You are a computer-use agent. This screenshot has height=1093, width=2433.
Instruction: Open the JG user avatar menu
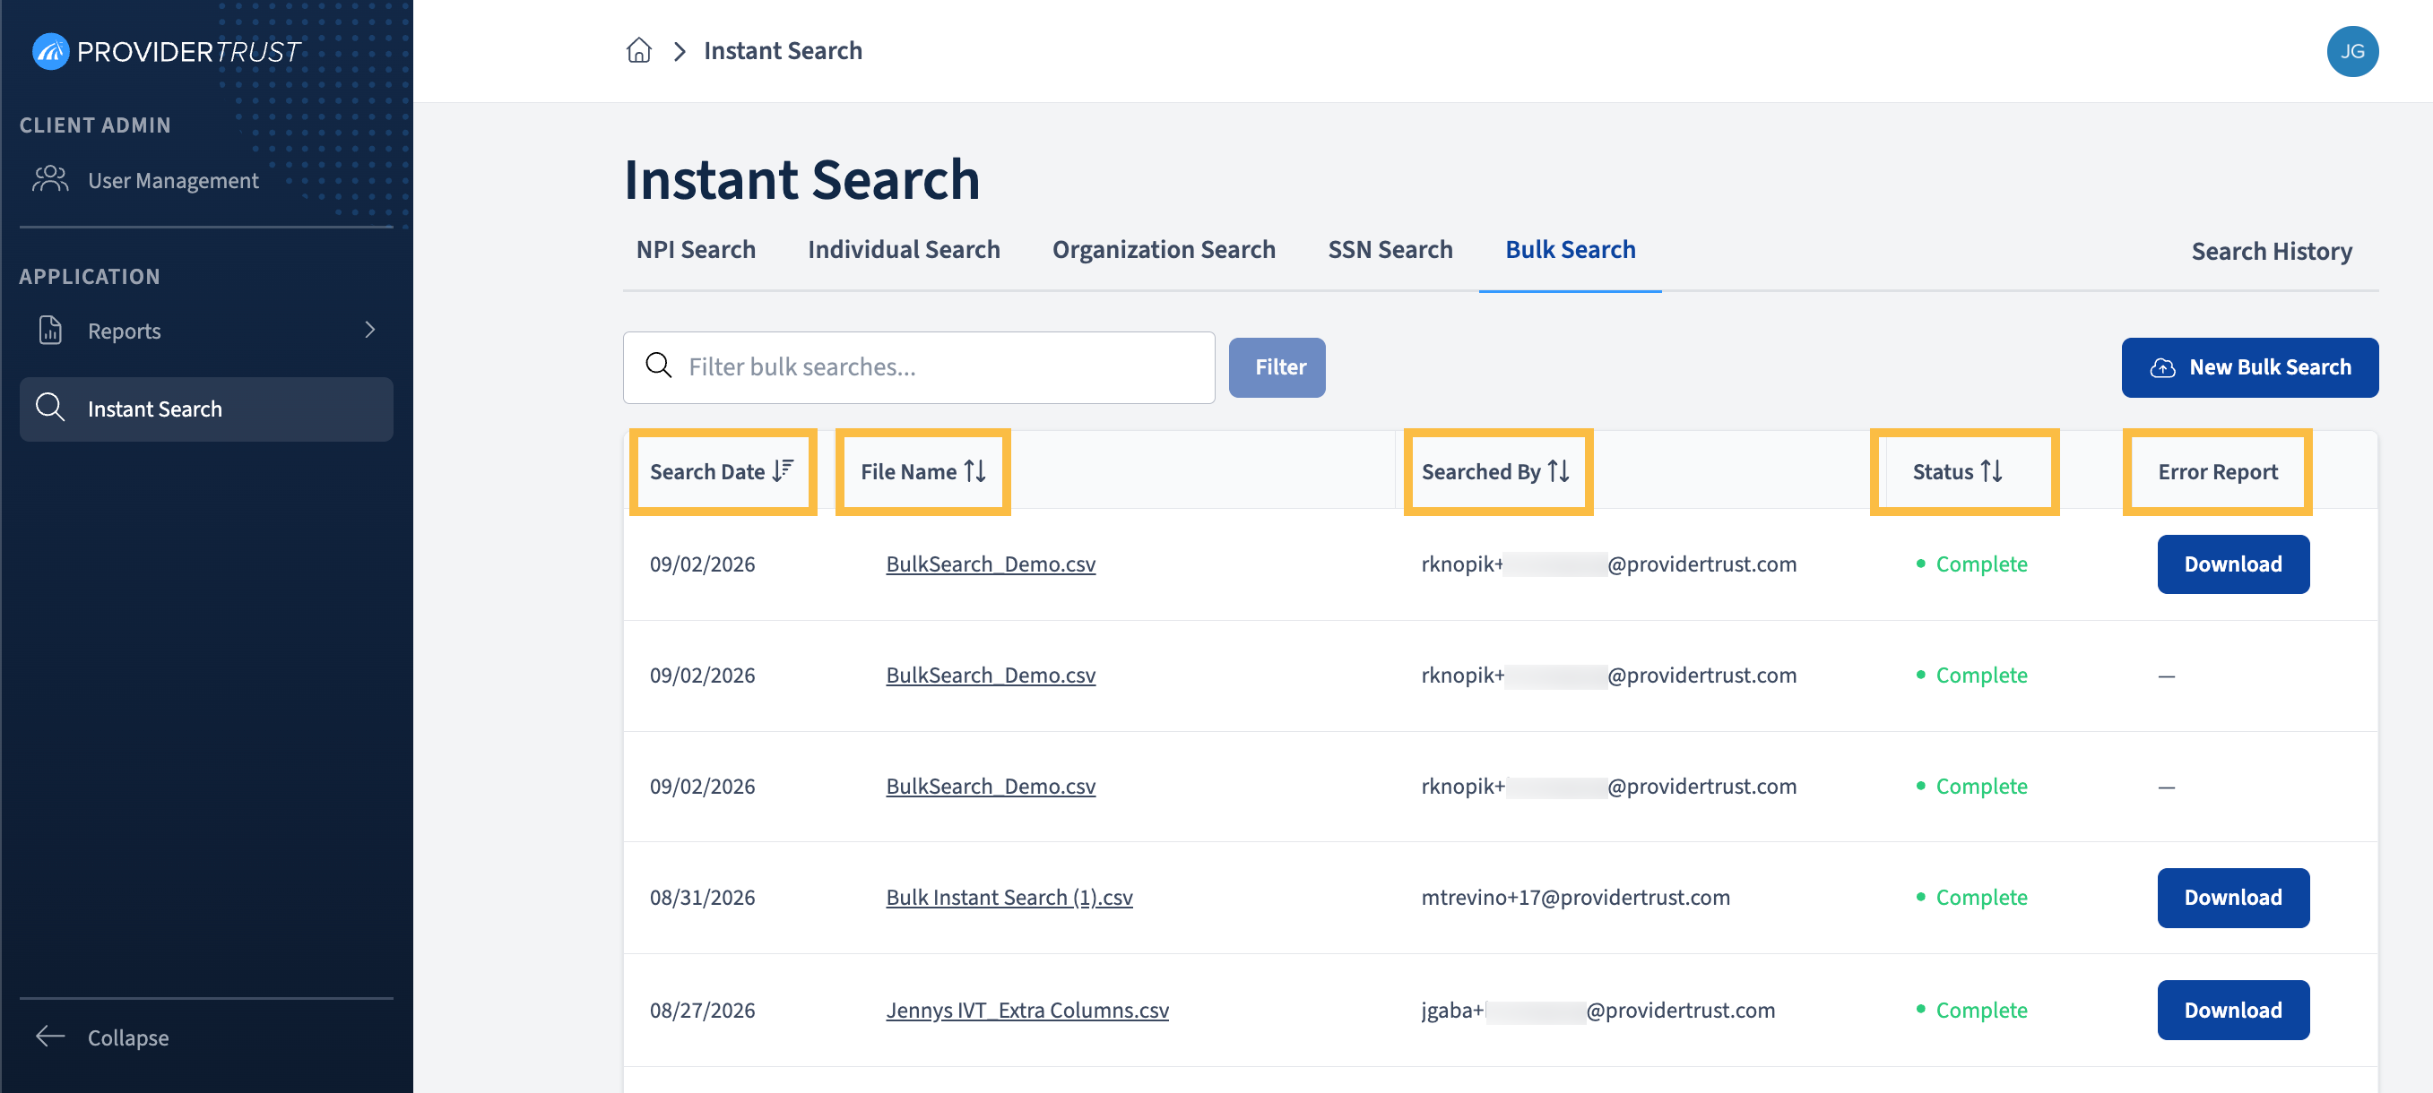2351,51
